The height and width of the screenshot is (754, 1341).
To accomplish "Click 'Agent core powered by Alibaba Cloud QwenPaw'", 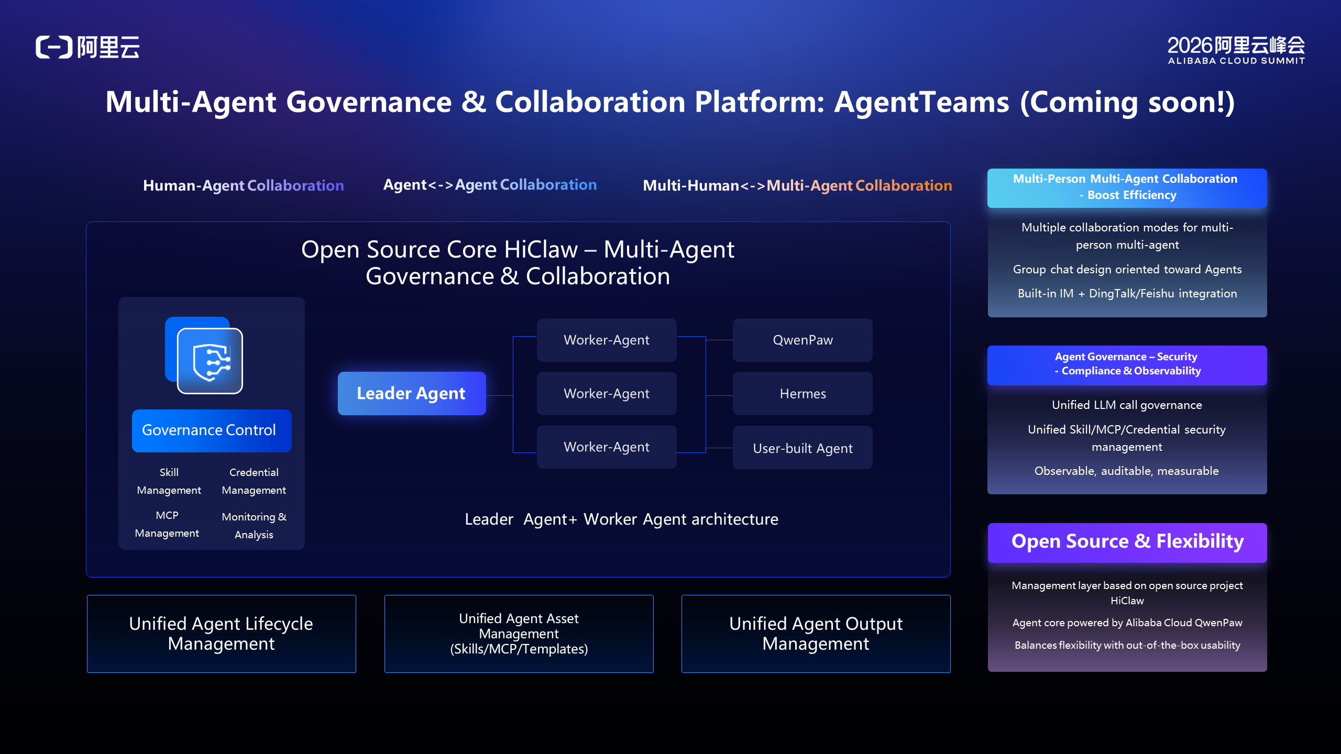I will click(x=1127, y=623).
